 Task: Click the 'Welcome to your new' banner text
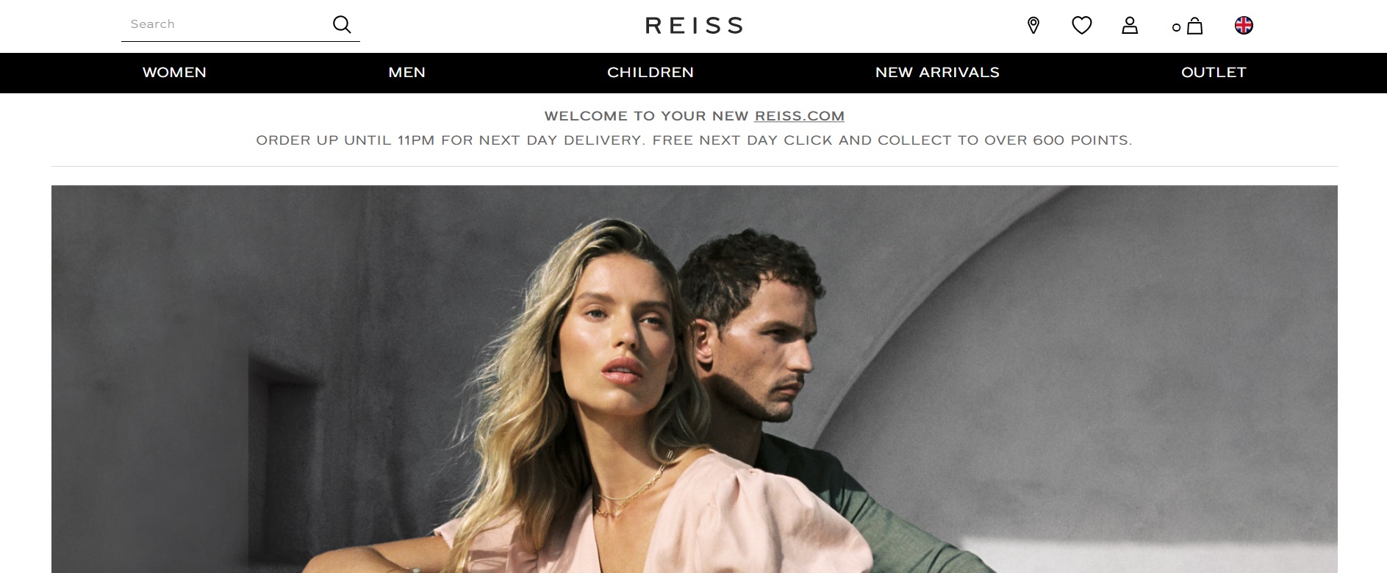646,116
